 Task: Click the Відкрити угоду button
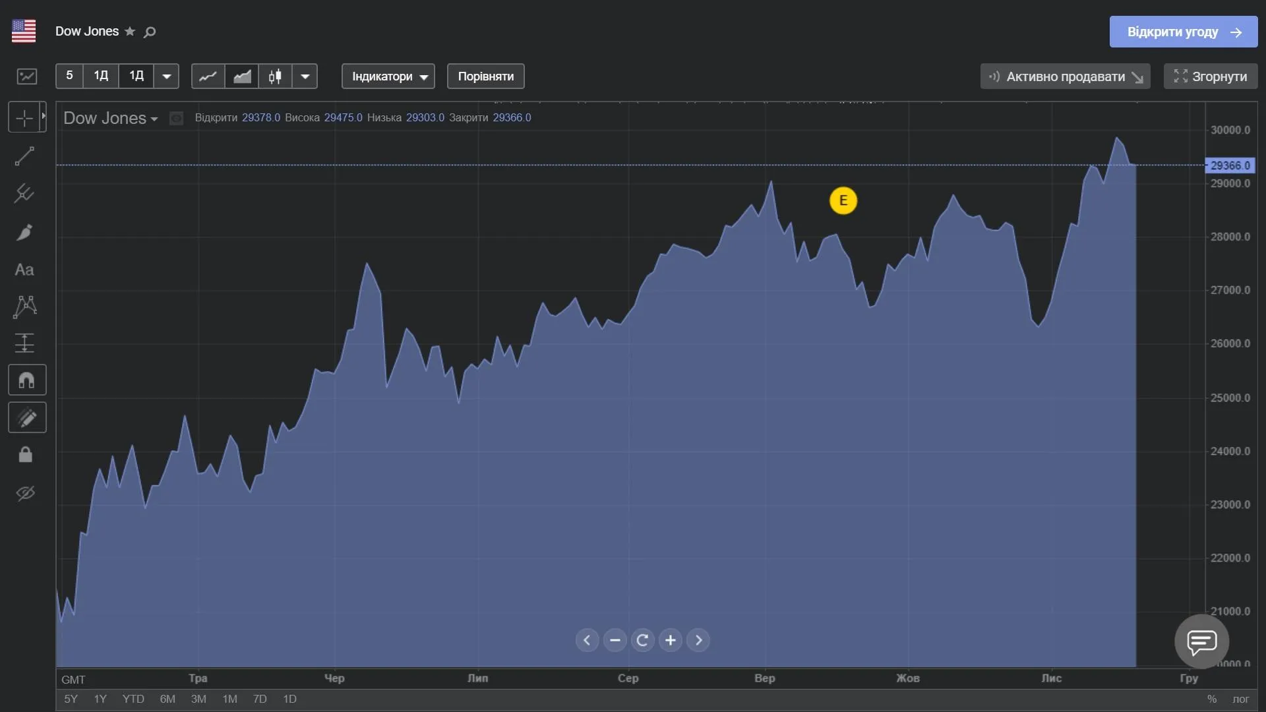(x=1184, y=32)
